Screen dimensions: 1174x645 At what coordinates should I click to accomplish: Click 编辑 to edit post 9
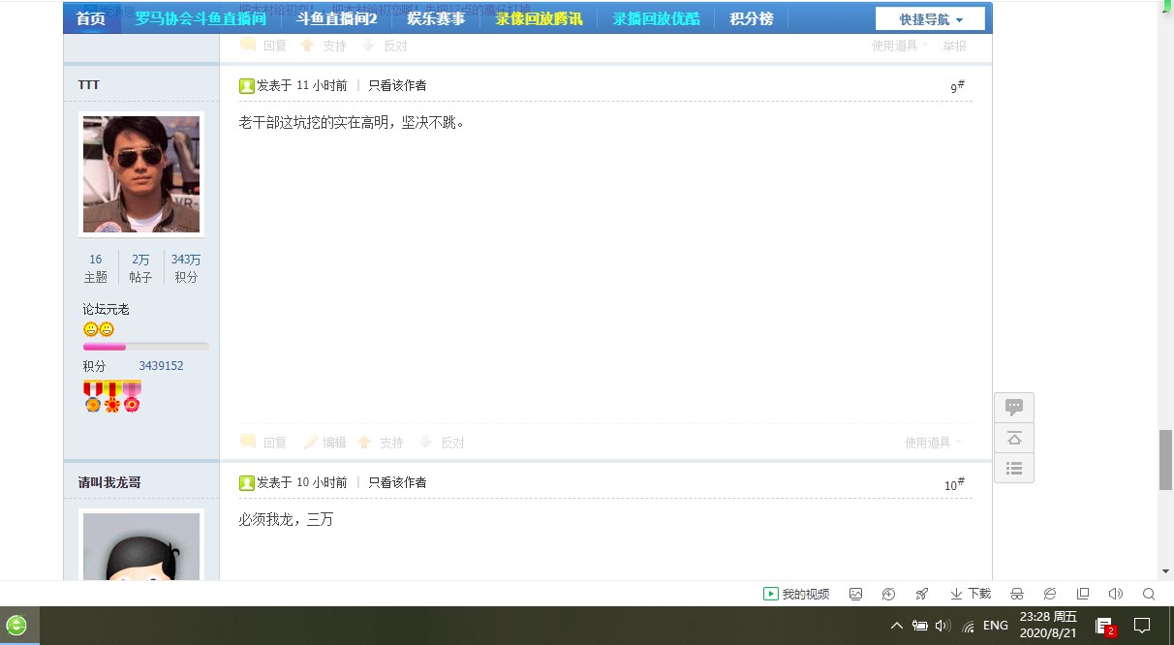[325, 443]
